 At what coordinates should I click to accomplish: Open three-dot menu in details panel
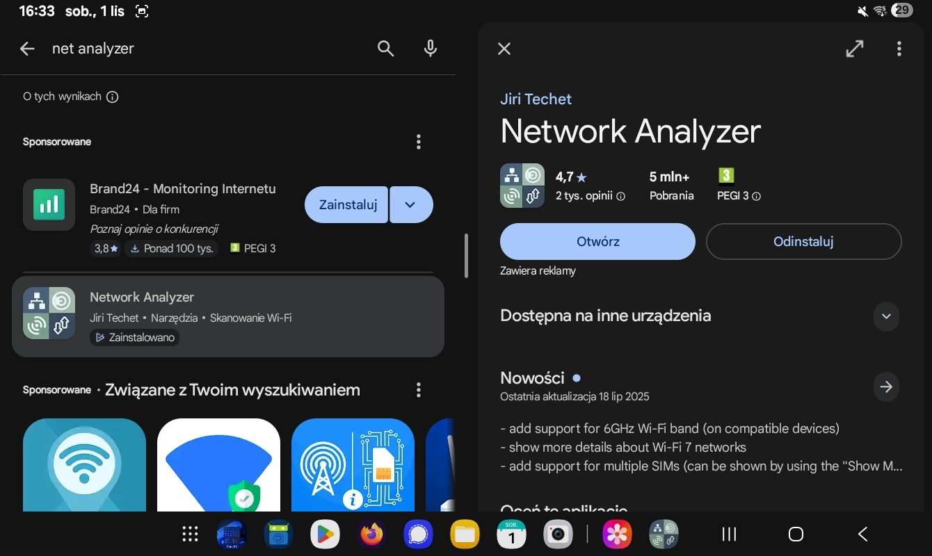pyautogui.click(x=899, y=49)
